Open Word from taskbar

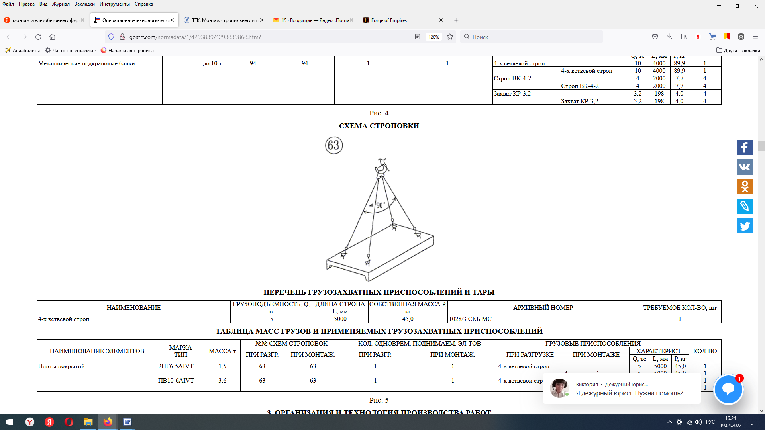[127, 422]
